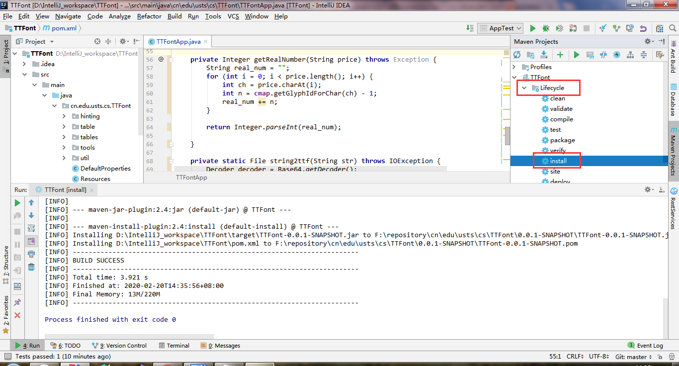679x366 pixels.
Task: Open the Show History clock icon
Action: (x=630, y=28)
